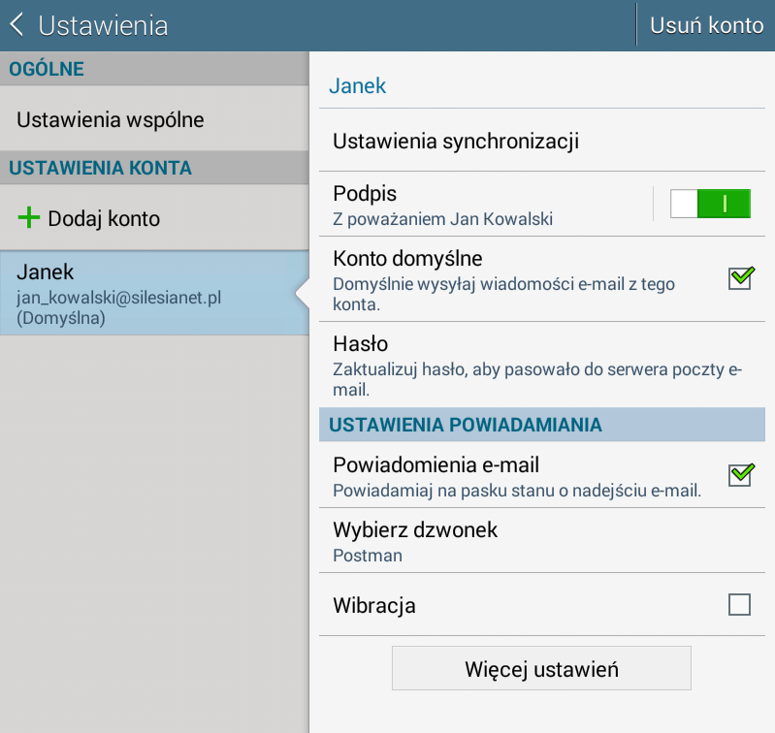Edit signature text Z poważaniem Jan Kowalski
775x733 pixels.
coord(442,219)
